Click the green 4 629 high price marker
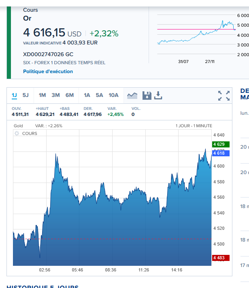Viewport: 249px width, 288px height. pyautogui.click(x=221, y=144)
